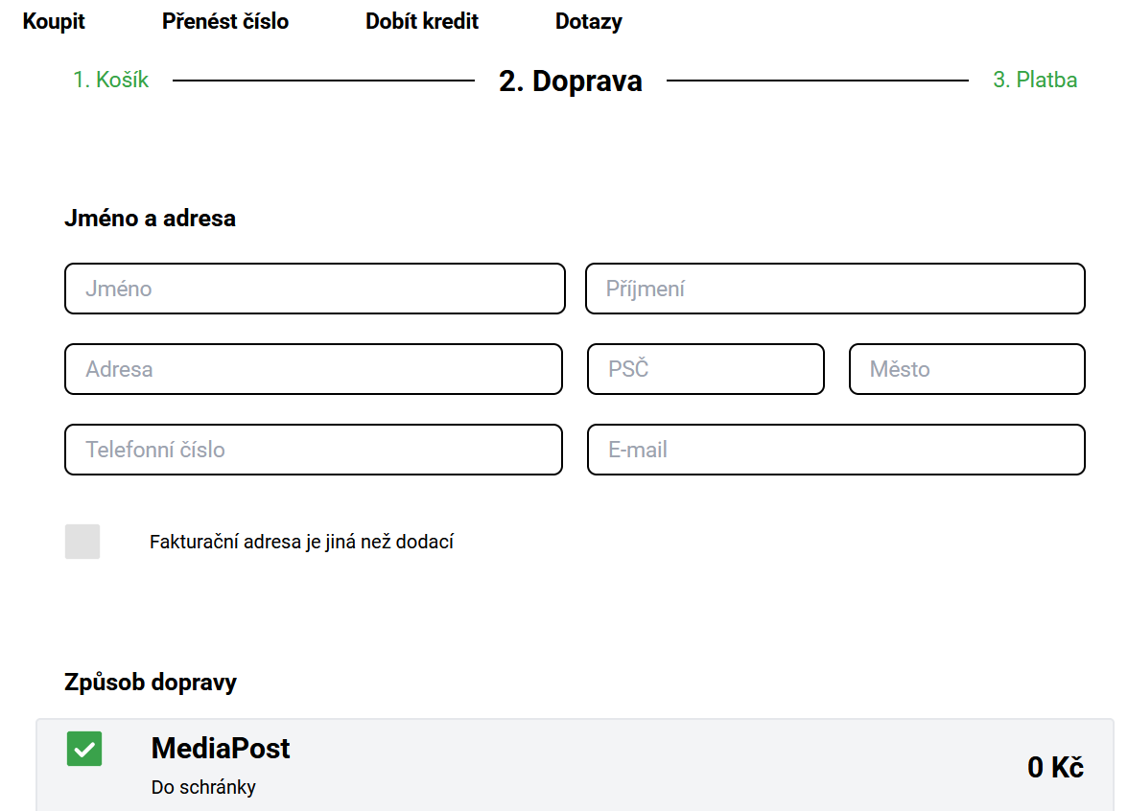This screenshot has width=1128, height=811.
Task: Jump to step 3. Platba
Action: pyautogui.click(x=1035, y=81)
